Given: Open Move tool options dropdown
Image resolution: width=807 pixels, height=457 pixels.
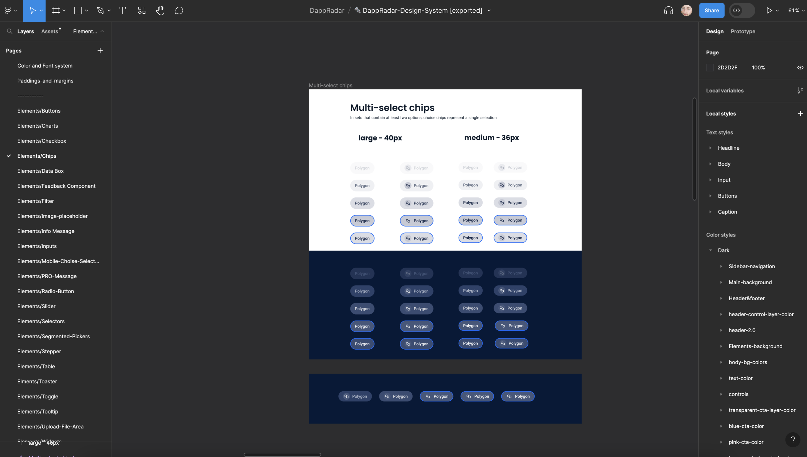Looking at the screenshot, I should (x=41, y=11).
